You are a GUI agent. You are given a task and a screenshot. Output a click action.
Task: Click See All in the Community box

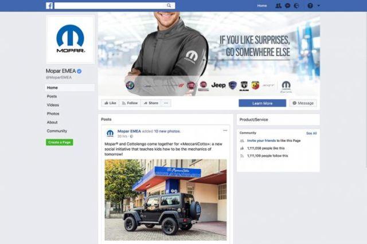(x=311, y=133)
